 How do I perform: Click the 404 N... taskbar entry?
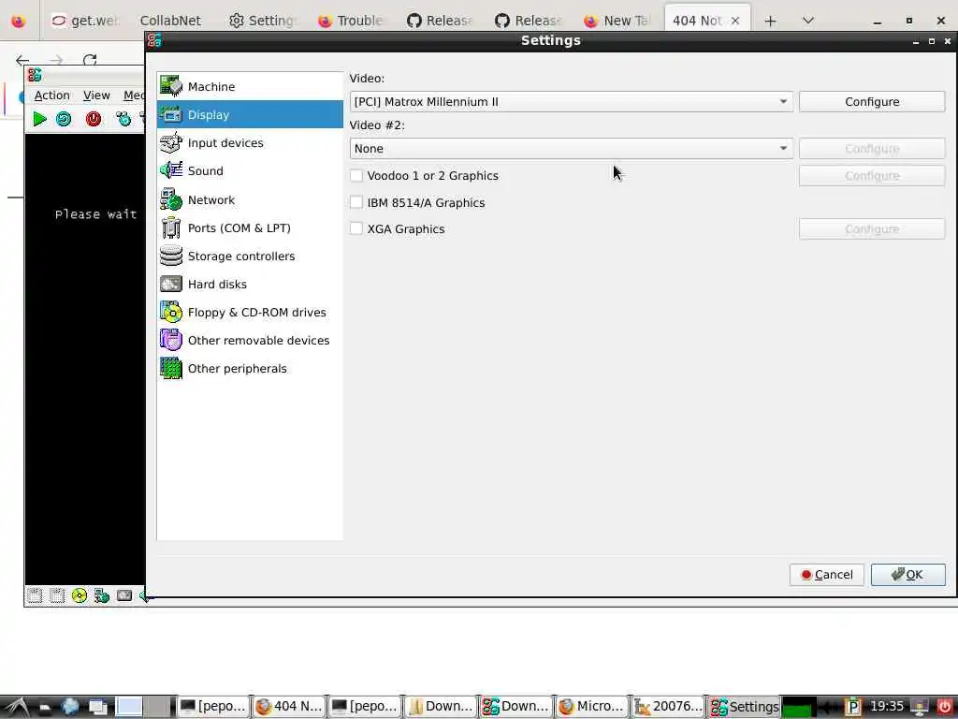tap(288, 707)
